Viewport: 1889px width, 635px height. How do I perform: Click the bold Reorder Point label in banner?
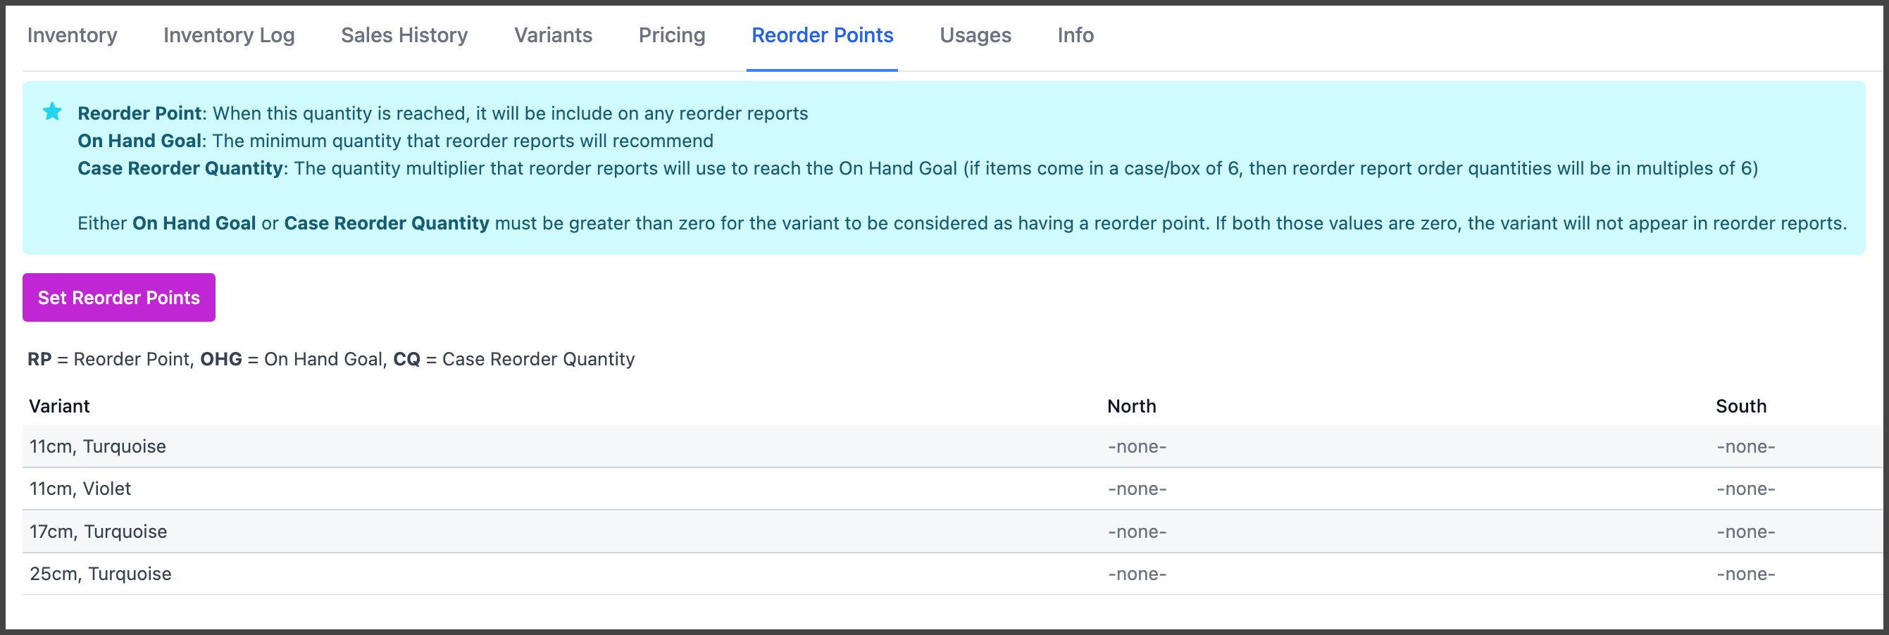click(139, 113)
